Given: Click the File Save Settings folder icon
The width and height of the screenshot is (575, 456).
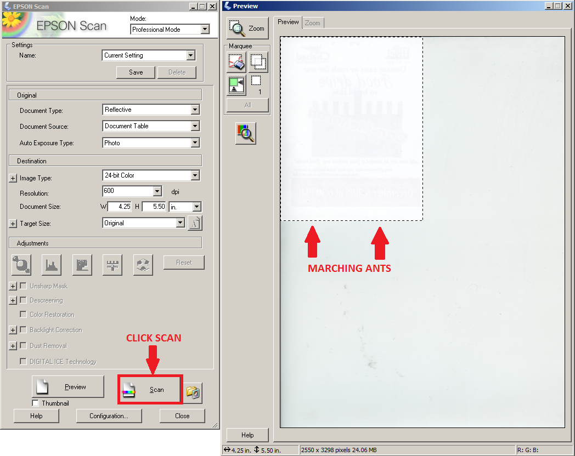Looking at the screenshot, I should 193,392.
